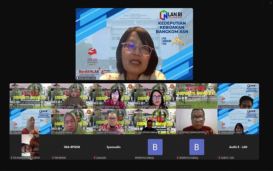The height and width of the screenshot is (171, 273).
Task: Click the Rina BPSDM video tile
Action: coord(197,96)
